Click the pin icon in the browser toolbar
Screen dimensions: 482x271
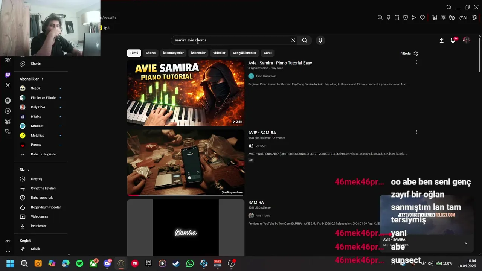[x=389, y=17]
